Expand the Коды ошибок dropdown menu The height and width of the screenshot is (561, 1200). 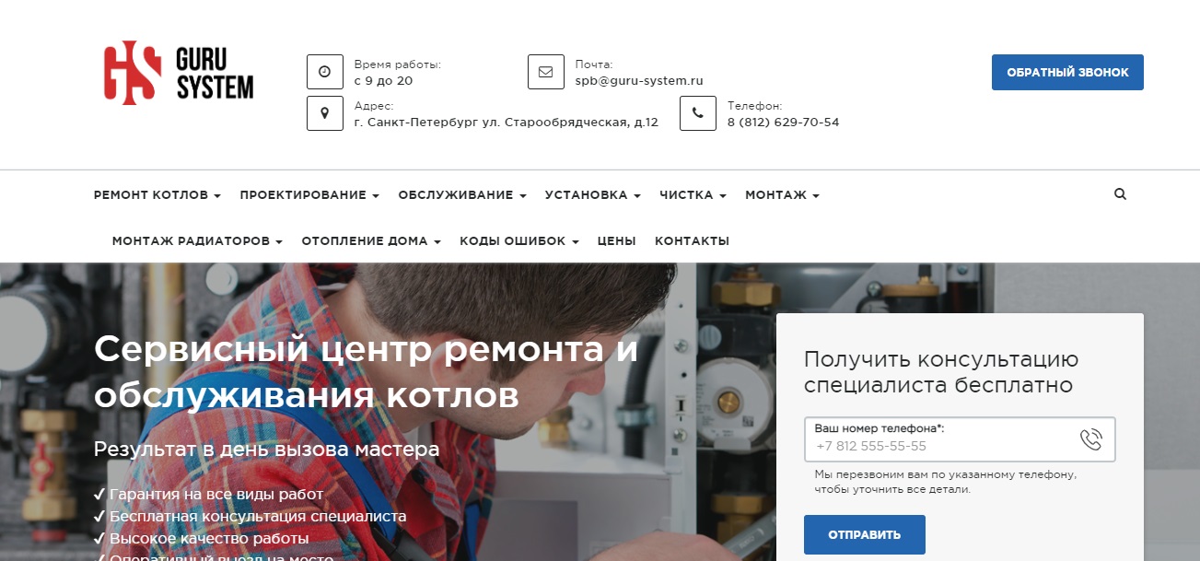[519, 241]
